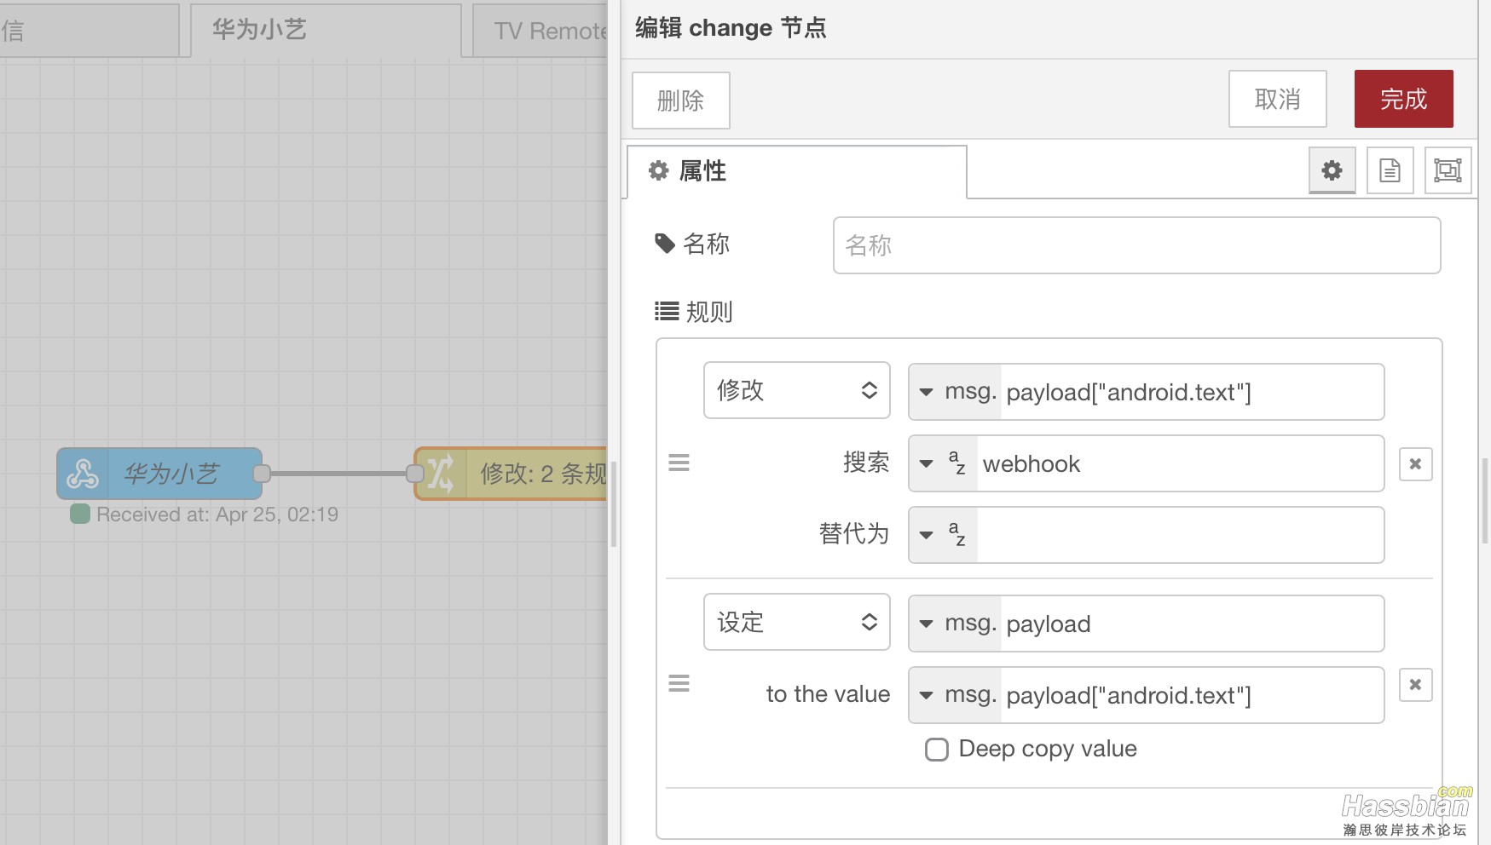Click the 删除 delete button
This screenshot has width=1491, height=845.
pyautogui.click(x=680, y=101)
